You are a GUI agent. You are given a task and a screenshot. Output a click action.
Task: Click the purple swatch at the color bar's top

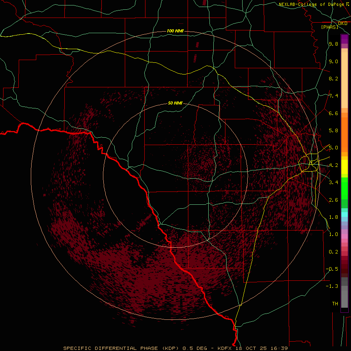344,39
